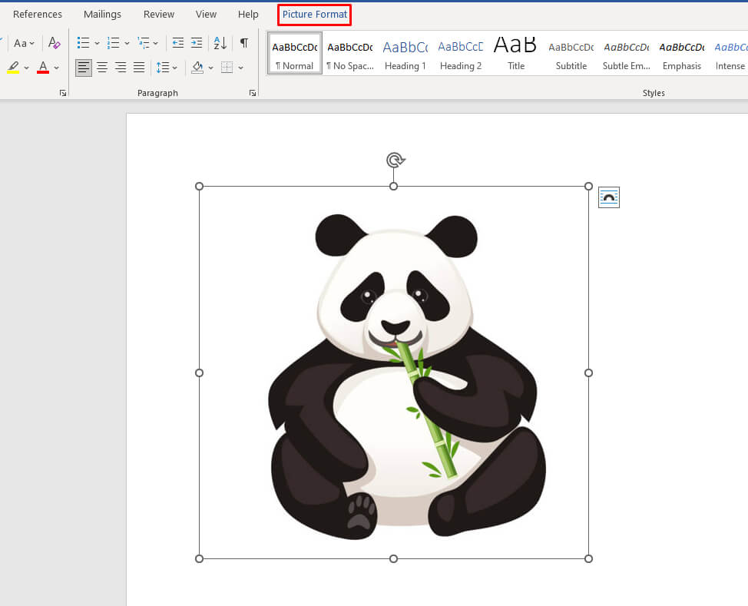Increase the paragraph indent
Image resolution: width=748 pixels, height=606 pixels.
(x=197, y=43)
